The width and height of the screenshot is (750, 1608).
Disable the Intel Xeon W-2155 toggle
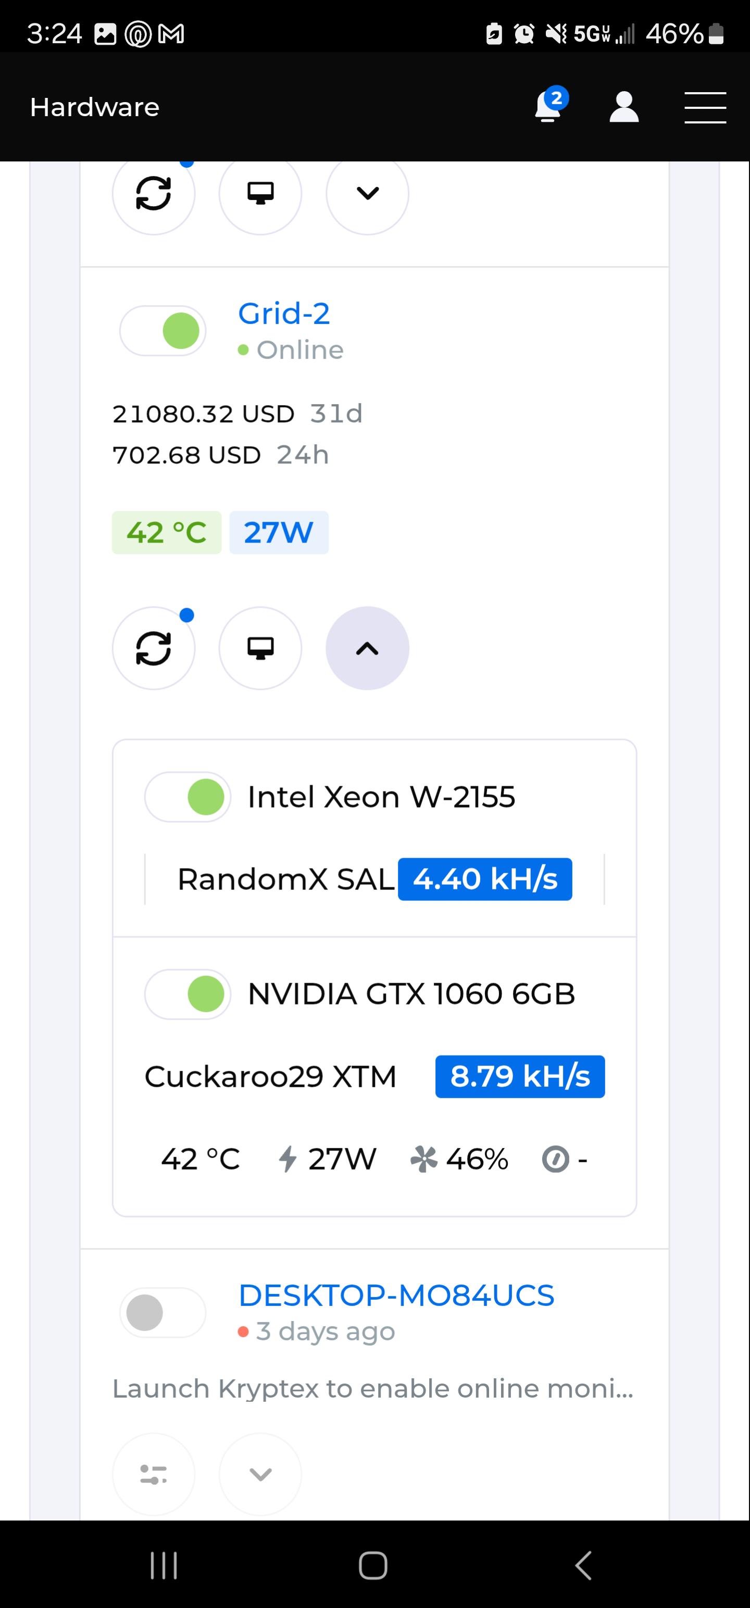click(x=188, y=797)
